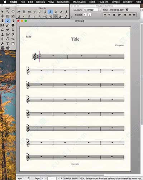Click the Measure input field
143x180 pixels.
pos(91,10)
